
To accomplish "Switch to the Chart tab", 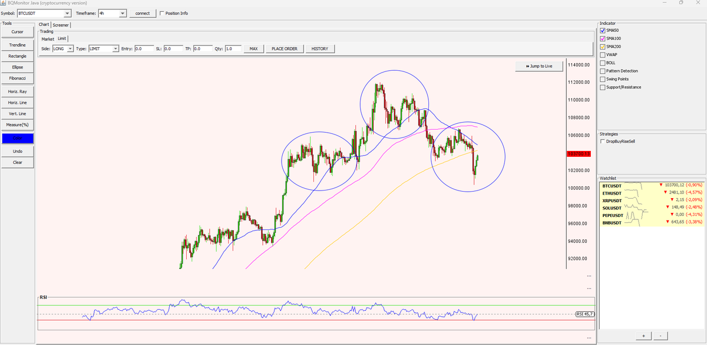I will coord(44,25).
